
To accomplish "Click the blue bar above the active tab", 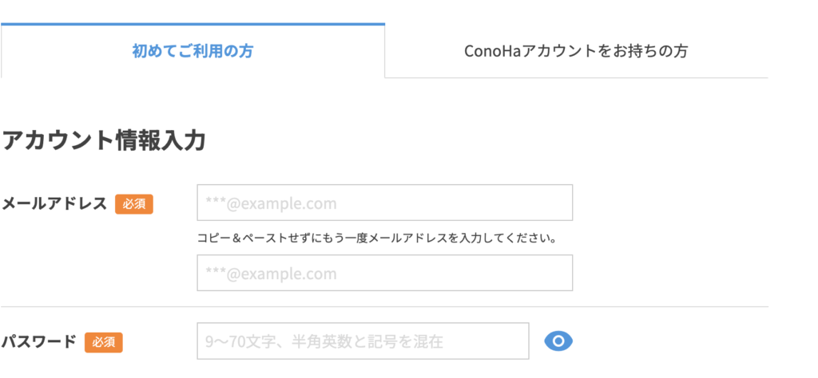I will click(193, 24).
